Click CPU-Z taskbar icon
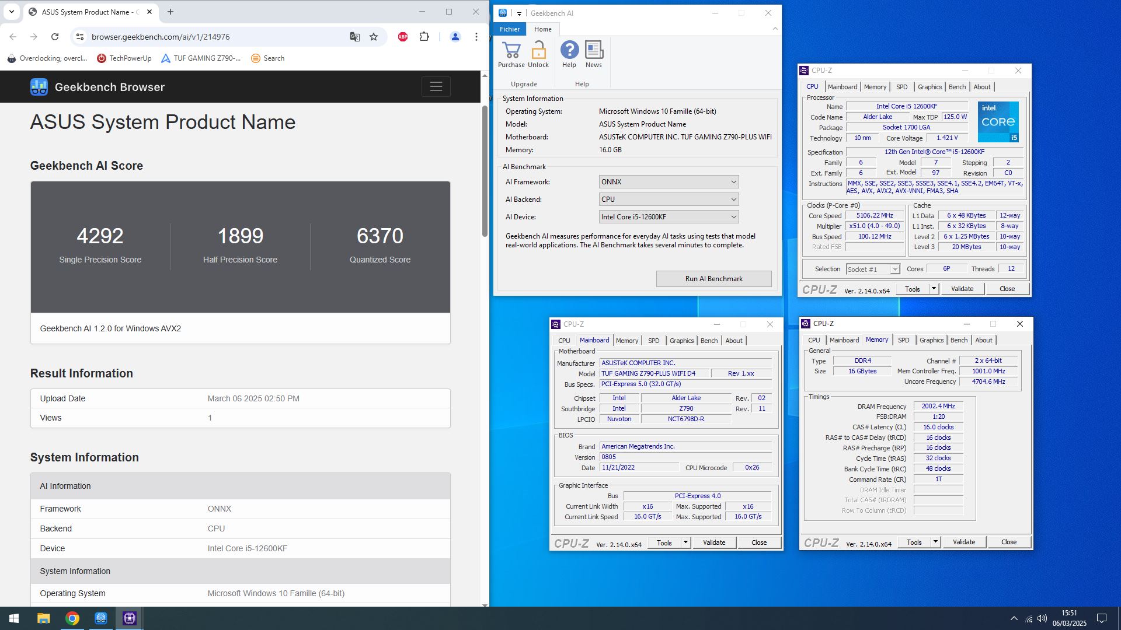The width and height of the screenshot is (1121, 630). [130, 618]
